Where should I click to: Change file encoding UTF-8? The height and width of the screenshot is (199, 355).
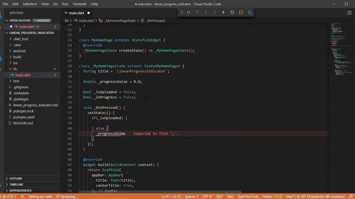click(x=207, y=197)
